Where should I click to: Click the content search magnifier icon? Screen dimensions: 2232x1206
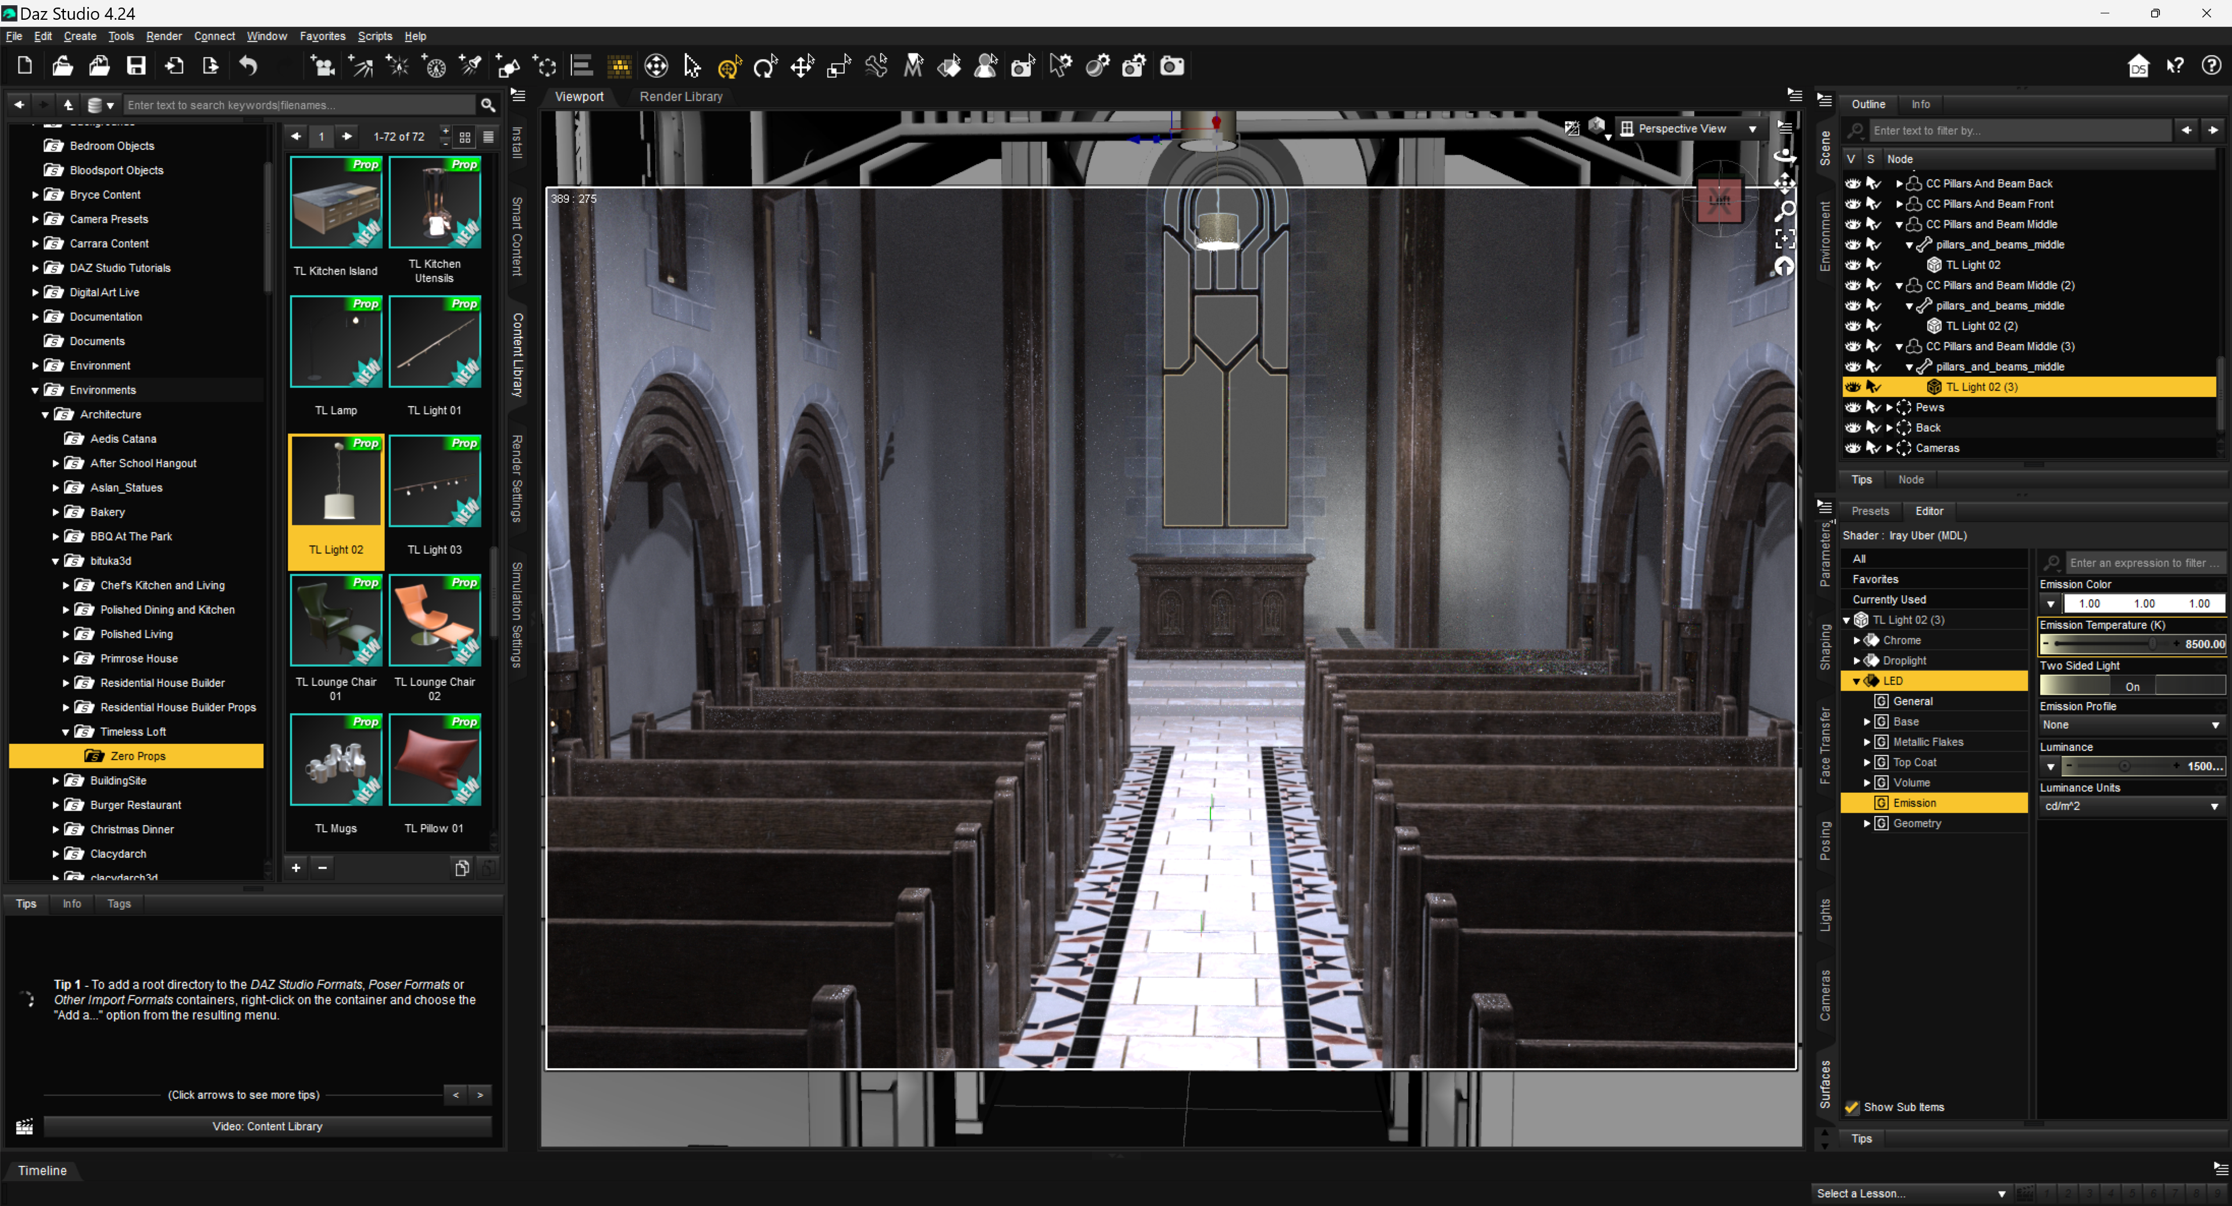pos(488,105)
